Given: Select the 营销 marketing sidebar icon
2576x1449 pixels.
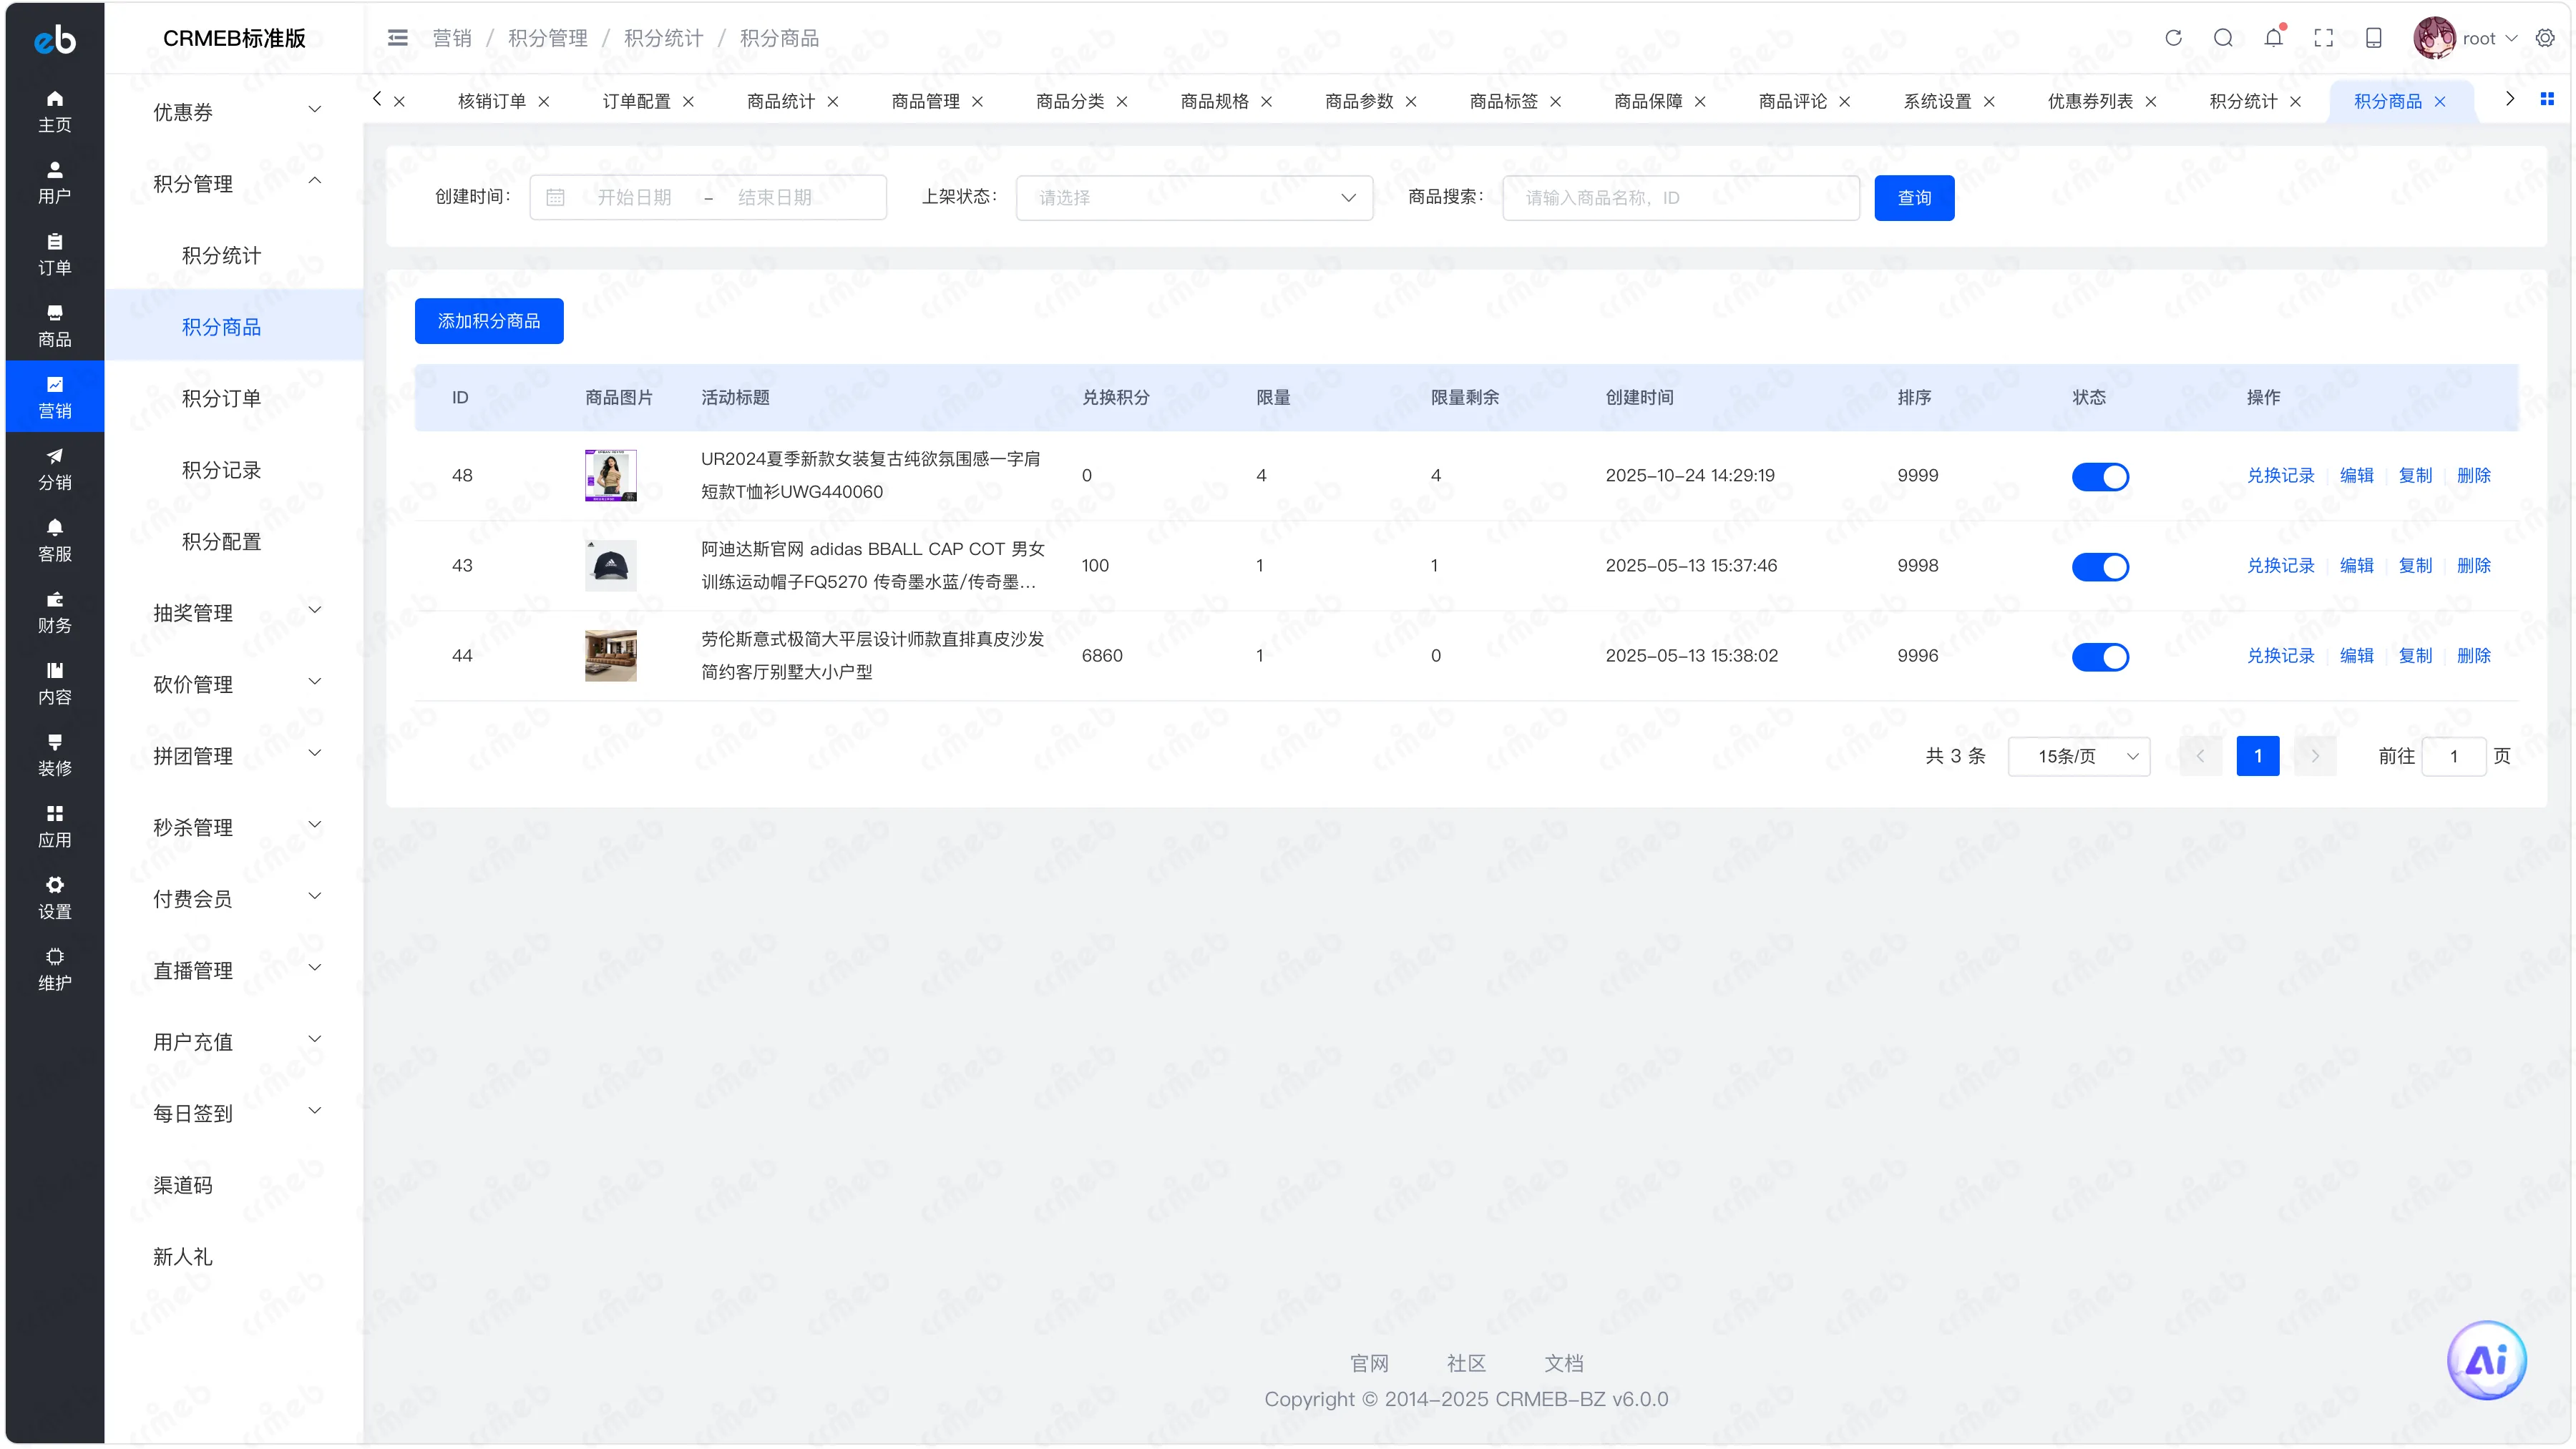Looking at the screenshot, I should point(55,397).
